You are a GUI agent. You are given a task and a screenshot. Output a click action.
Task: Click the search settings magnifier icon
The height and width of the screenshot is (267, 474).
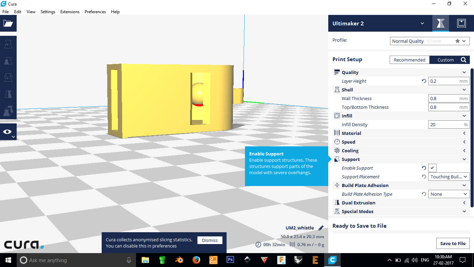coord(464,60)
